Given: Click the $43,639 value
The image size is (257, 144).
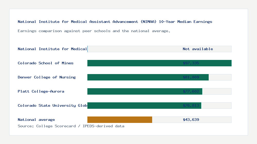Looking at the screenshot, I should [x=191, y=120].
